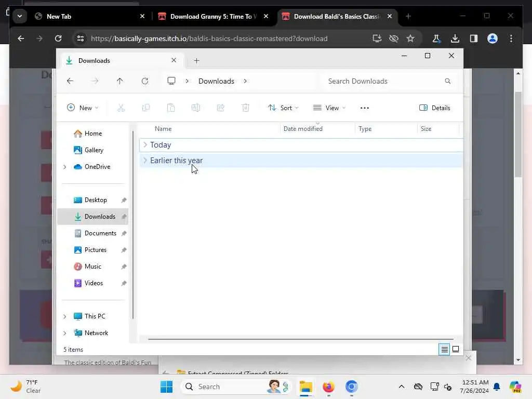Show hidden system tray icons

pyautogui.click(x=402, y=387)
